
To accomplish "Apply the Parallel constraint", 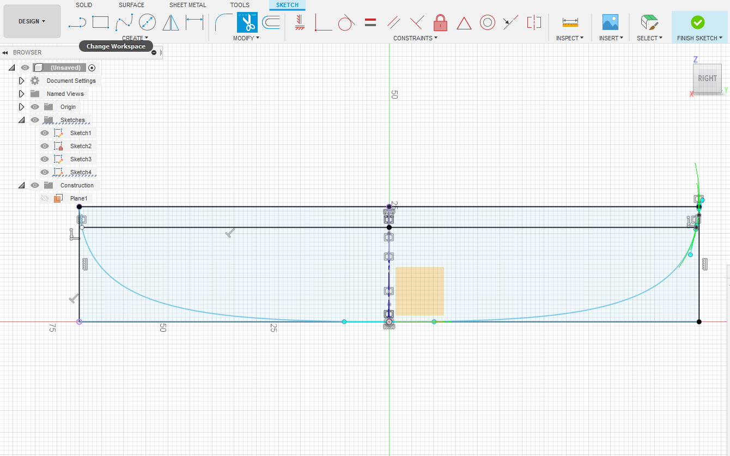I will coord(394,22).
